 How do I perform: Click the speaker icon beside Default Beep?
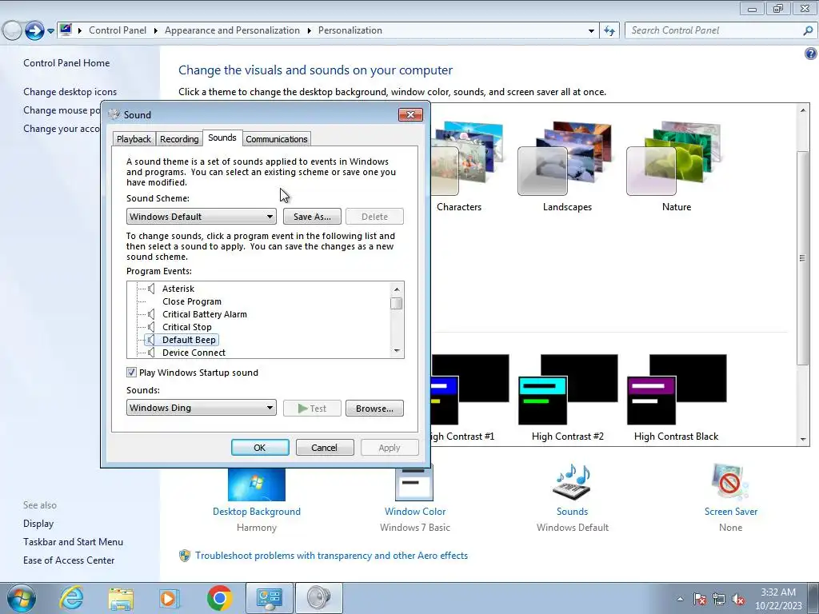151,340
